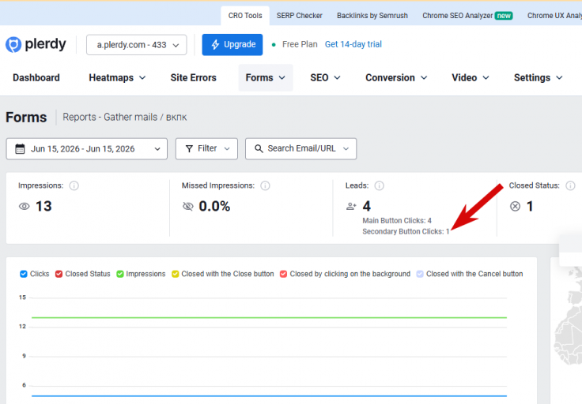
Task: Open the Search Email/URL dropdown
Action: pyautogui.click(x=301, y=149)
